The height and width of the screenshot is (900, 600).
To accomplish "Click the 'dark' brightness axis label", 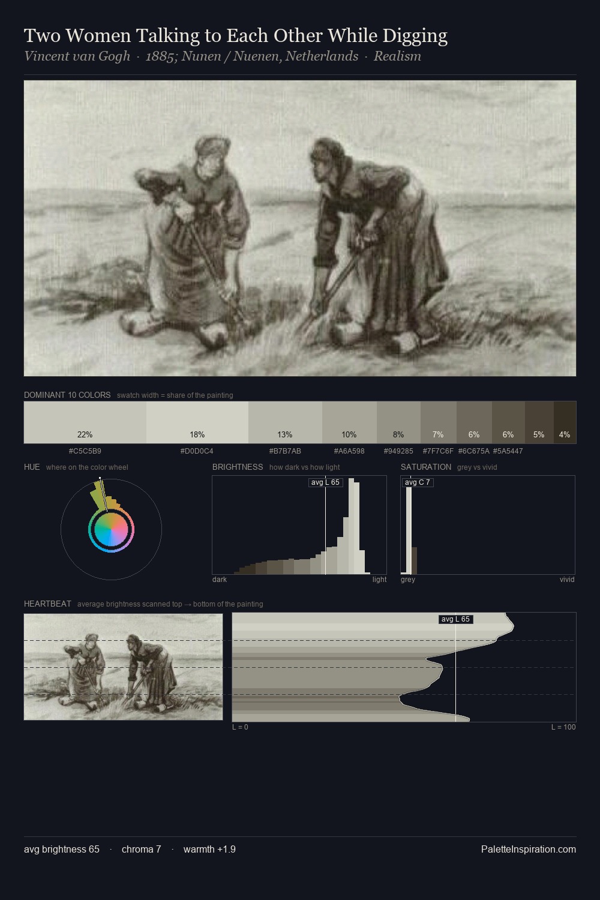I will coord(220,580).
